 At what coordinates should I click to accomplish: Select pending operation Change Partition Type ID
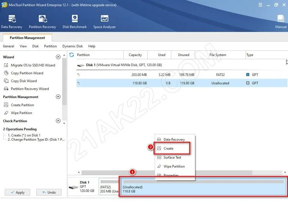36,140
